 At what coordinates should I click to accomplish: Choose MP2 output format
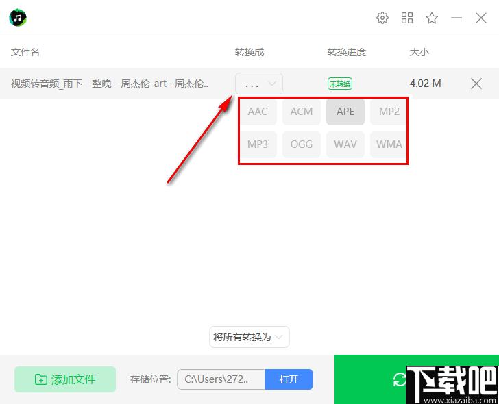pos(389,112)
